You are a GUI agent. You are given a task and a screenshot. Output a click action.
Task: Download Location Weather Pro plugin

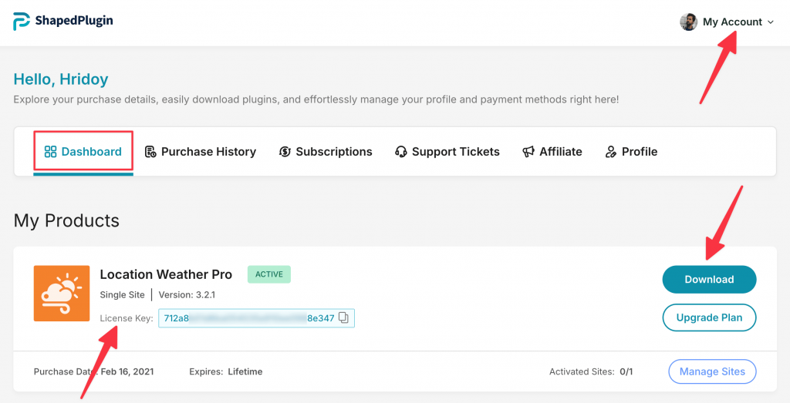pyautogui.click(x=709, y=279)
